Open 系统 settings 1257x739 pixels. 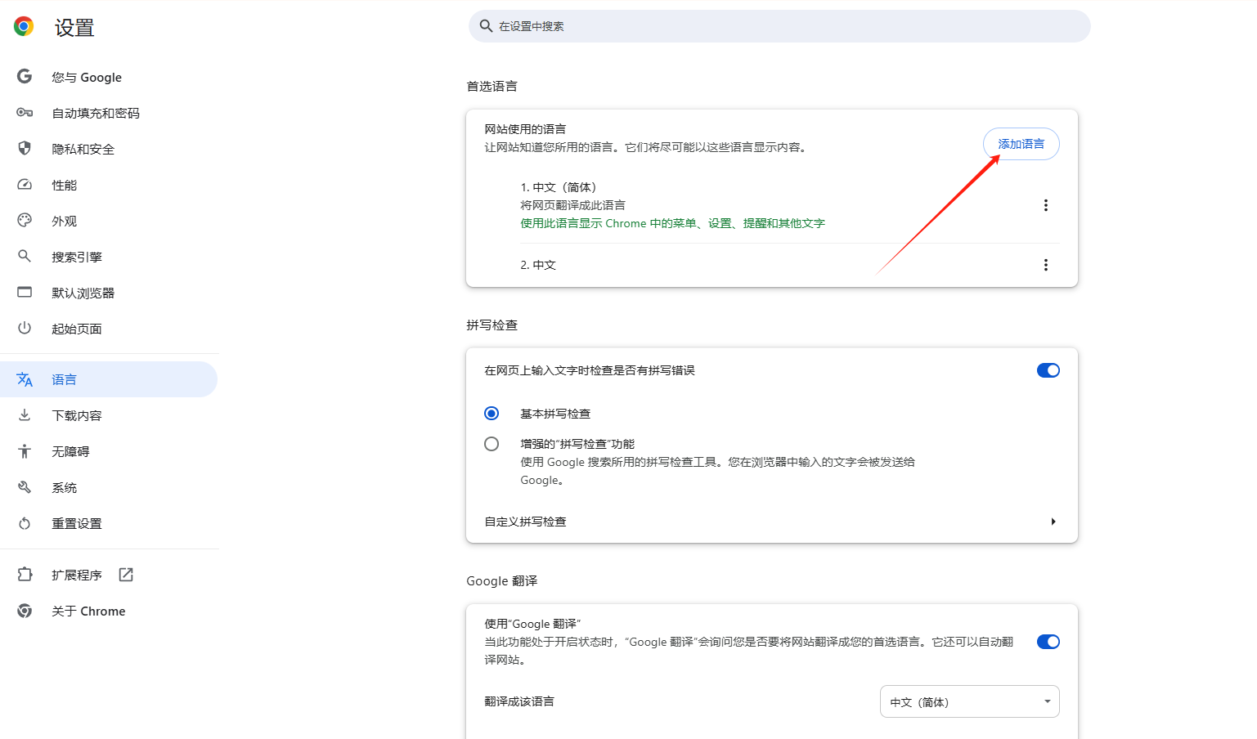109,487
